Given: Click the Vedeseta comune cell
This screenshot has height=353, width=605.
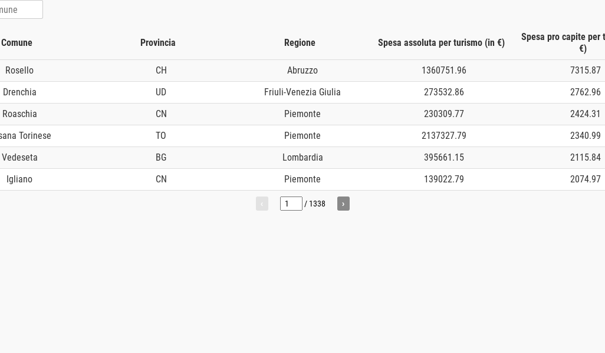Looking at the screenshot, I should [19, 158].
